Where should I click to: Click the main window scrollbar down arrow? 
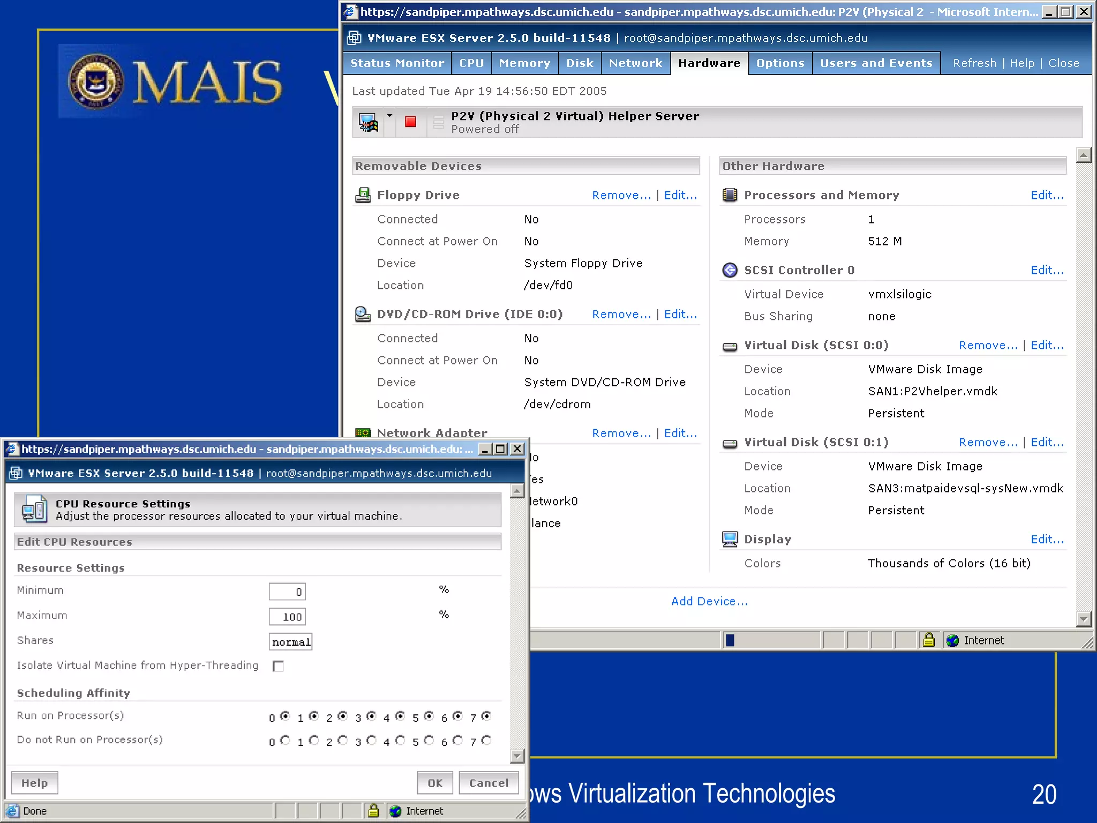[1084, 619]
